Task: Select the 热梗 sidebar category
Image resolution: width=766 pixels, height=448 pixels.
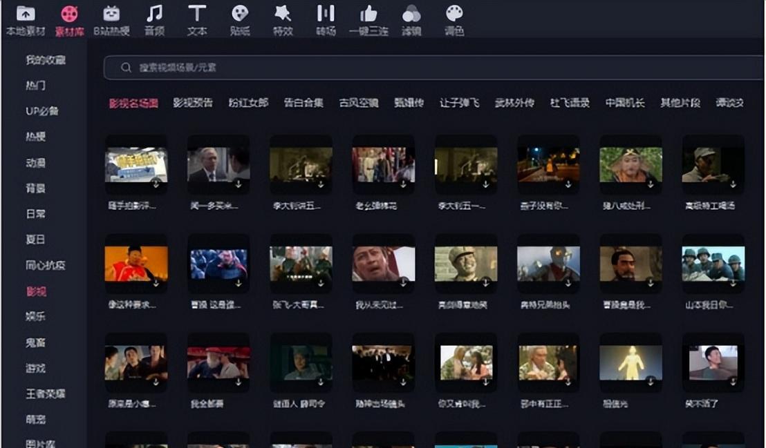Action: (x=36, y=137)
